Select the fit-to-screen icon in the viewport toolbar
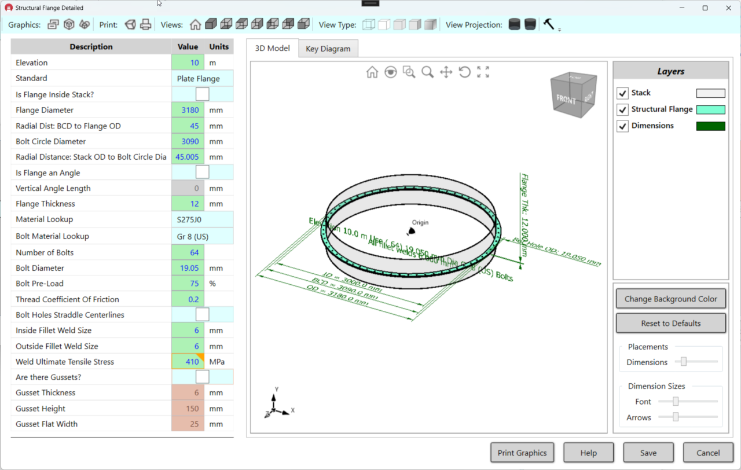The image size is (741, 470). (483, 72)
